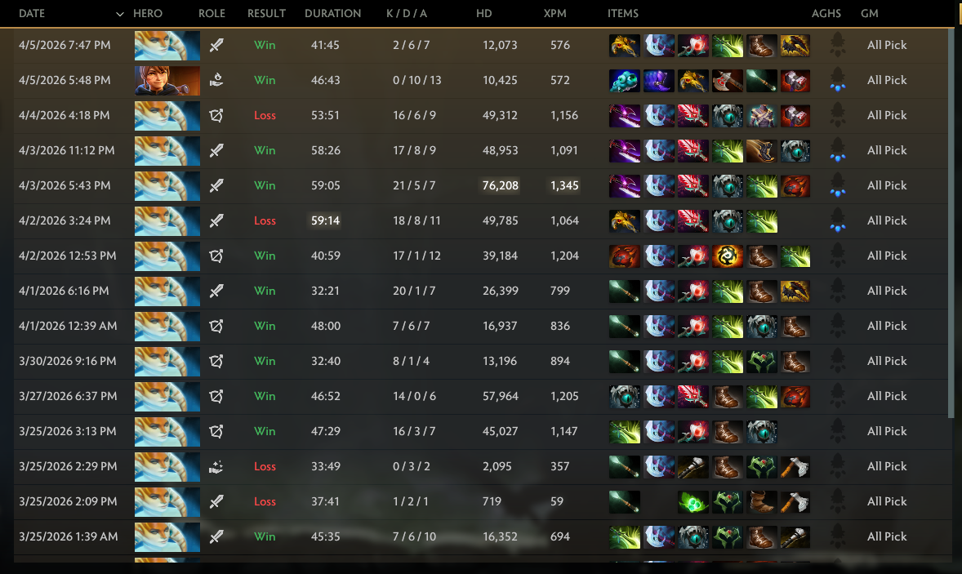The width and height of the screenshot is (962, 574).
Task: Click the K / D / A column header
Action: pyautogui.click(x=406, y=14)
